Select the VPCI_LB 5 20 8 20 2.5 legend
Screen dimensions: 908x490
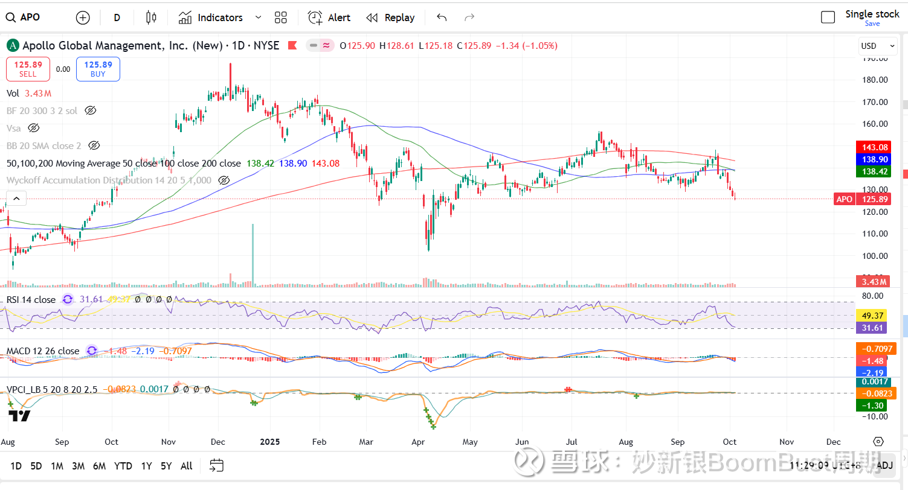[52, 389]
